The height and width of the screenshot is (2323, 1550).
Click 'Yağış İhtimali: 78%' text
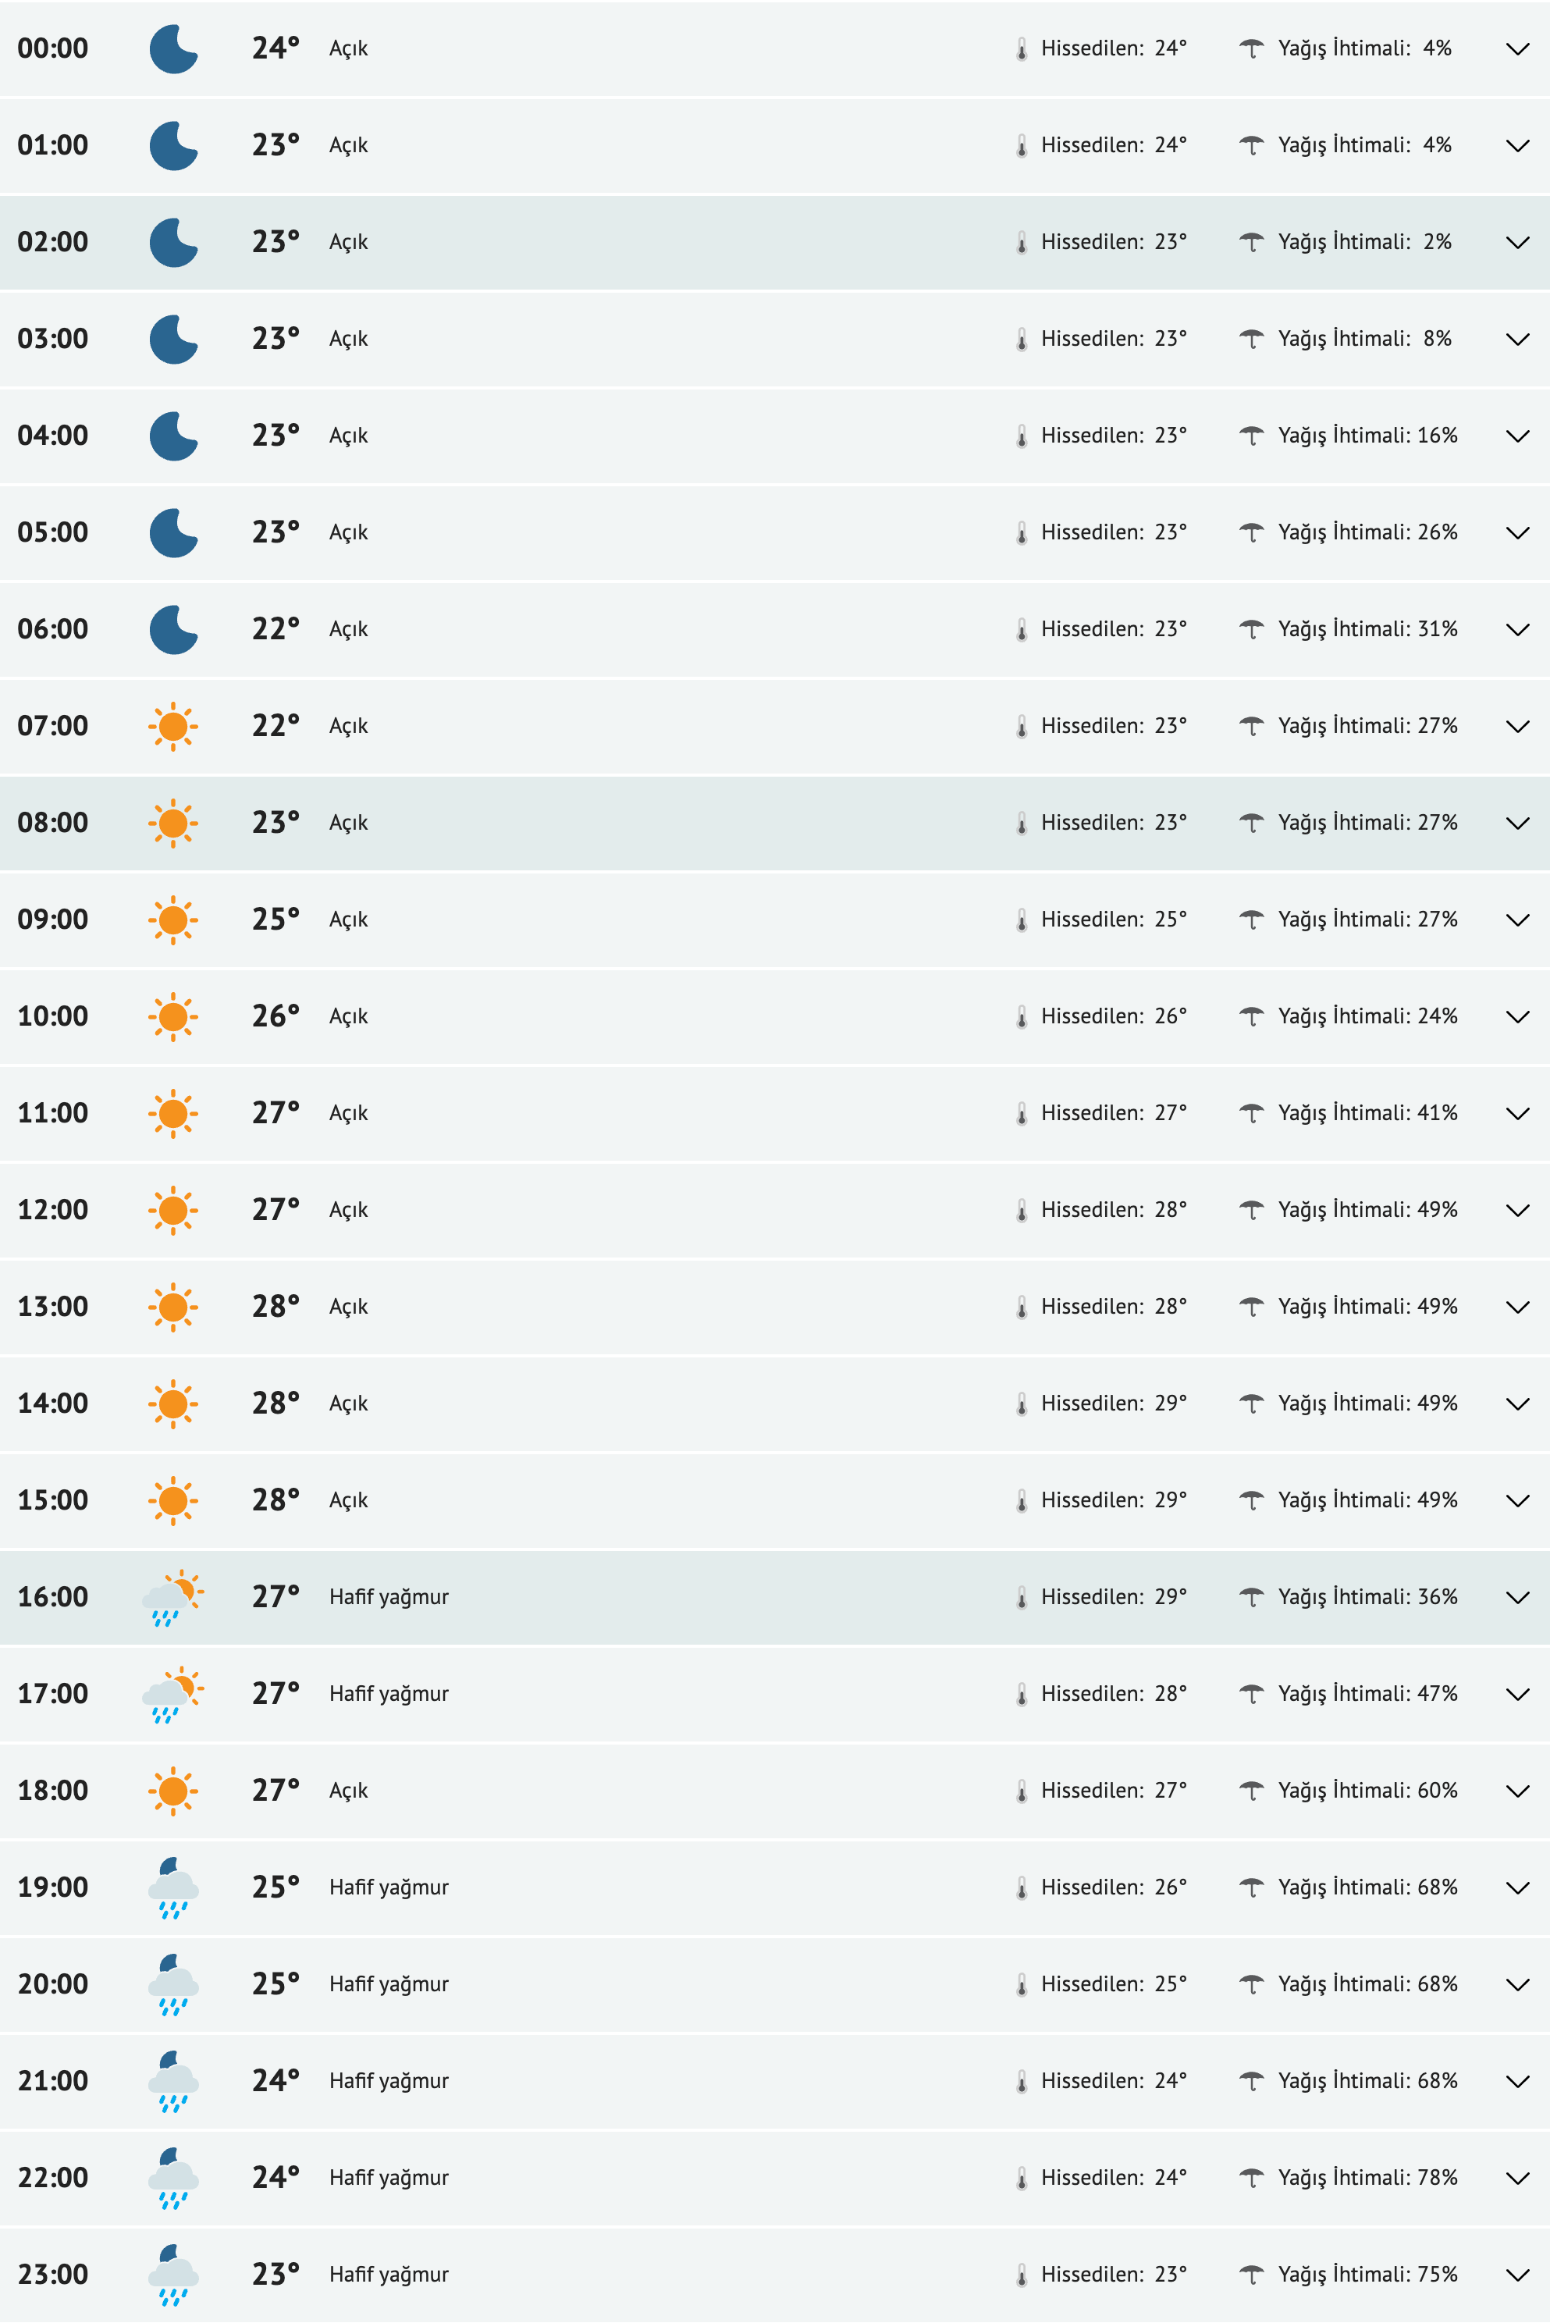[1367, 2178]
